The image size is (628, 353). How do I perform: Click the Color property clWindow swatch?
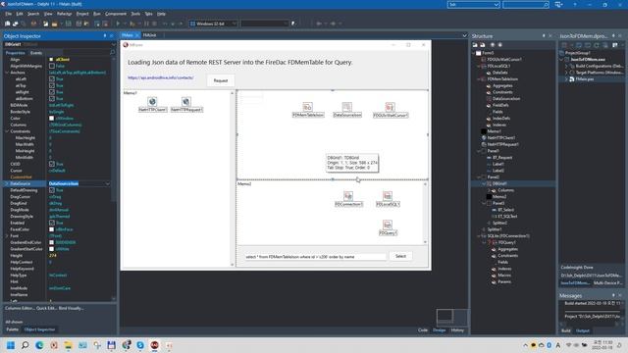[x=52, y=118]
